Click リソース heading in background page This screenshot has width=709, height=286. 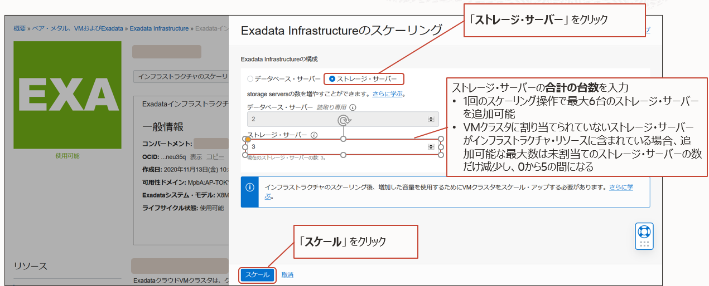click(31, 266)
